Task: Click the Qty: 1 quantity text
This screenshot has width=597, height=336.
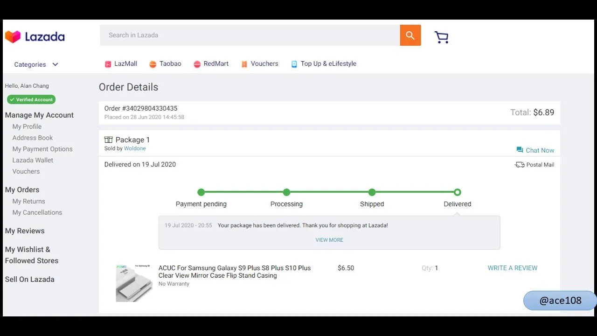Action: pyautogui.click(x=430, y=268)
